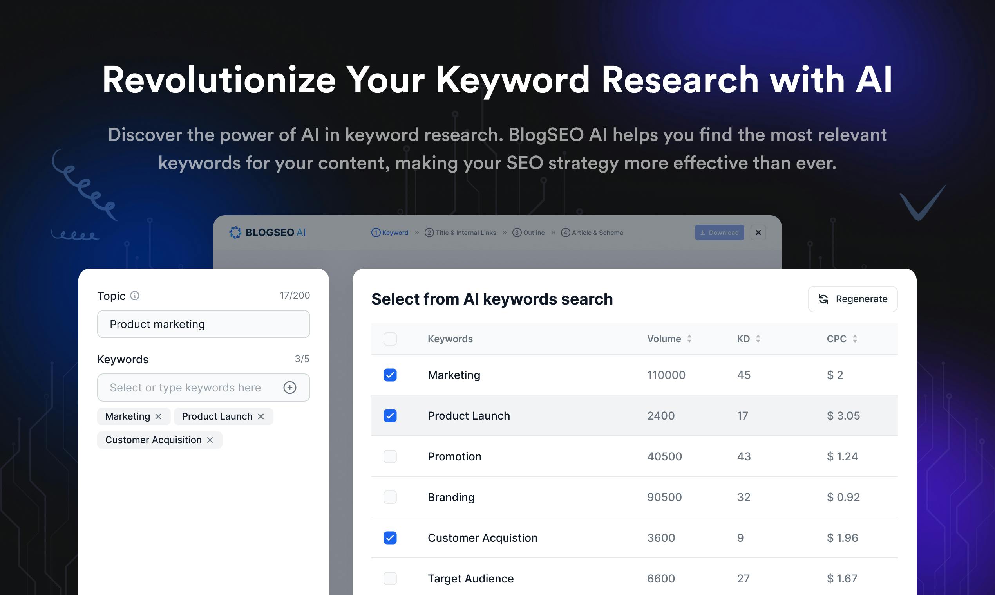
Task: Click the Select from AI keywords search heading
Action: 492,299
